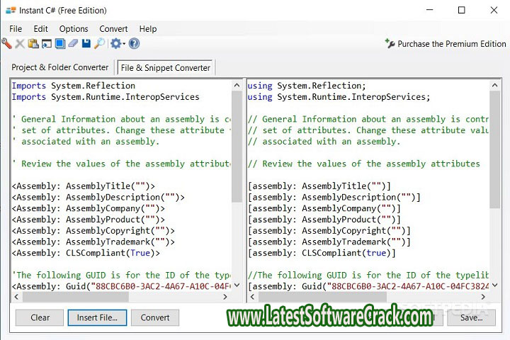Image resolution: width=510 pixels, height=340 pixels.
Task: Open the Options menu
Action: click(74, 29)
